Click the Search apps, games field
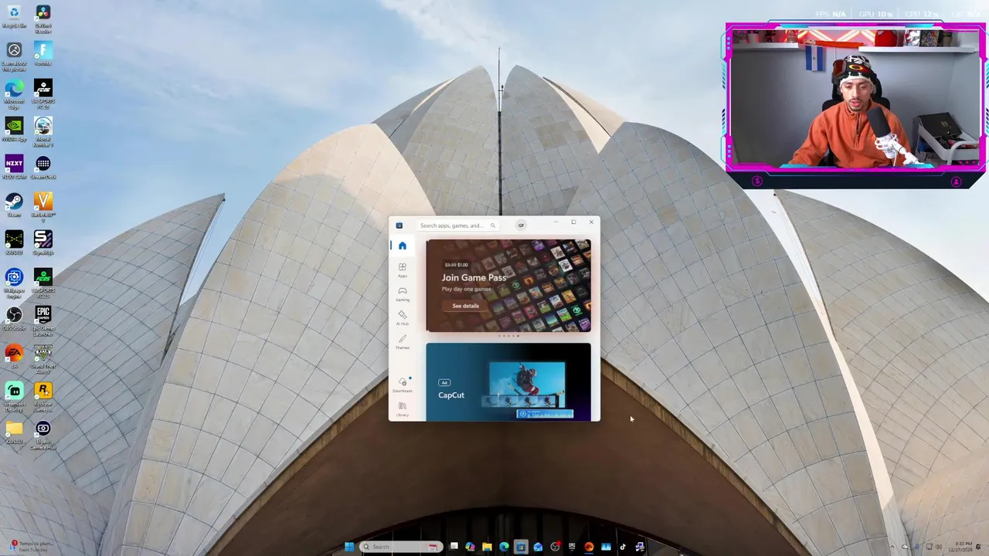This screenshot has width=989, height=556. (457, 225)
